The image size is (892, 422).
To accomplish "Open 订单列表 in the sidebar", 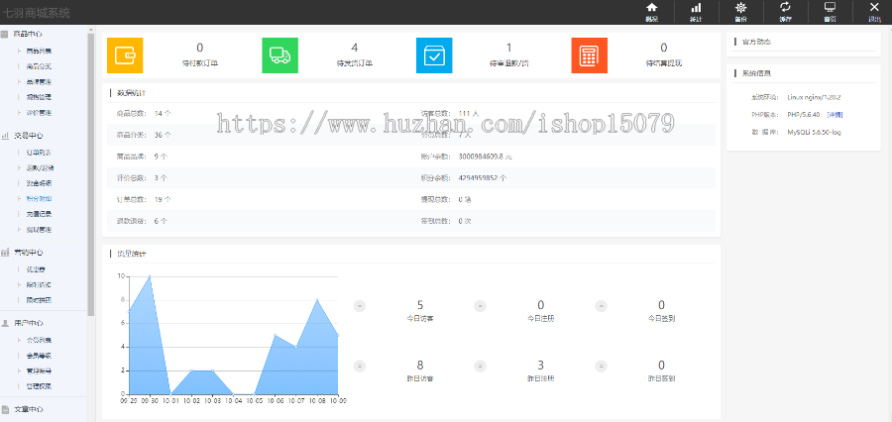I will 39,153.
